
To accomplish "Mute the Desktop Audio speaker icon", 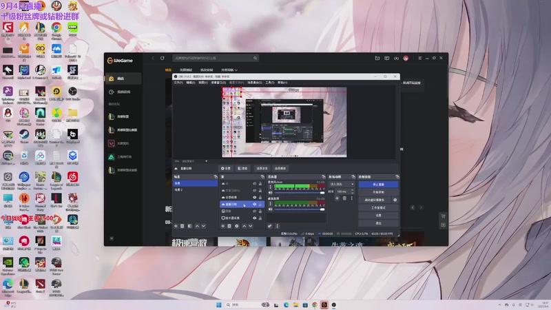I will point(270,209).
